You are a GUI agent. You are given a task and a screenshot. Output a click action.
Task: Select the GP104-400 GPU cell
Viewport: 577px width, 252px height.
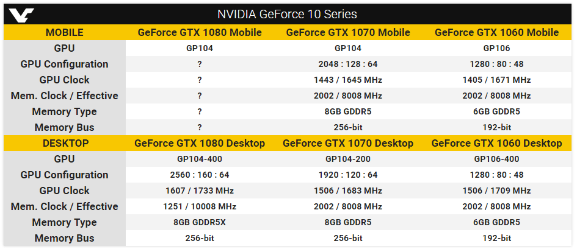point(200,159)
